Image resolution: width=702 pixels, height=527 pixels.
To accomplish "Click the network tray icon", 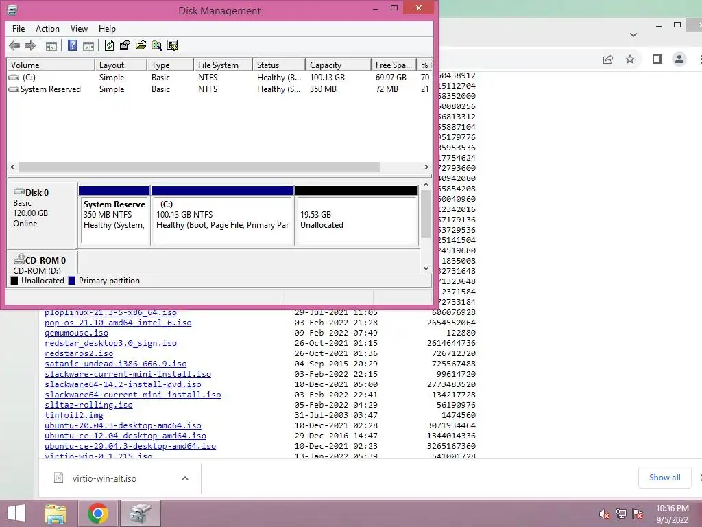I will (x=621, y=514).
